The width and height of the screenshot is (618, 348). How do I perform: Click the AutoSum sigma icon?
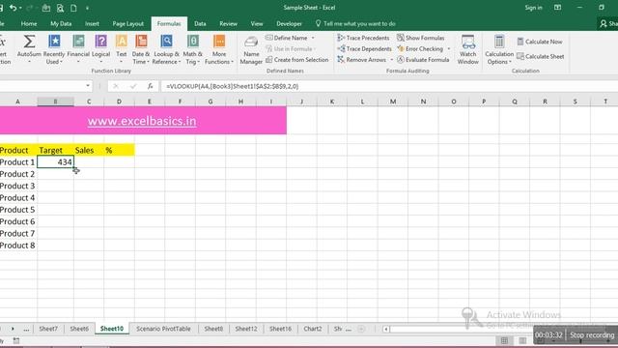[x=29, y=42]
